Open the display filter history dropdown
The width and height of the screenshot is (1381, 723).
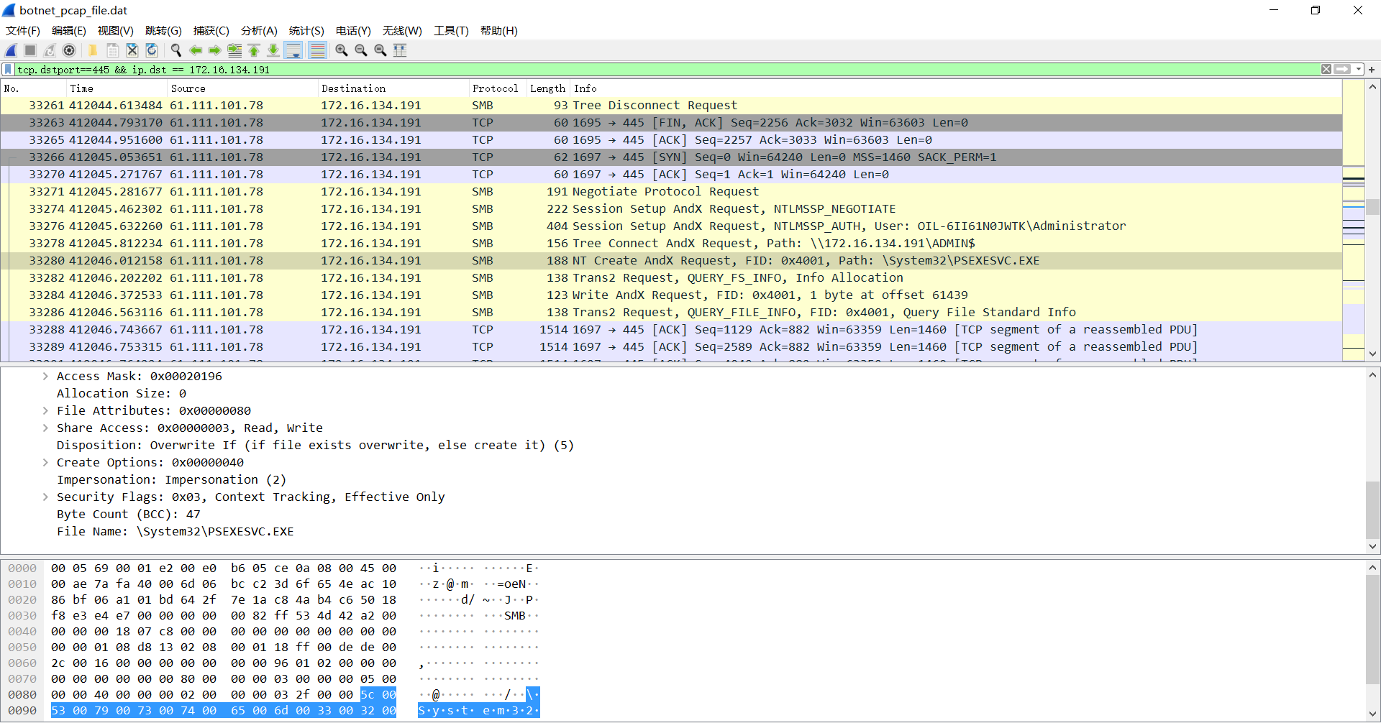coord(1359,70)
